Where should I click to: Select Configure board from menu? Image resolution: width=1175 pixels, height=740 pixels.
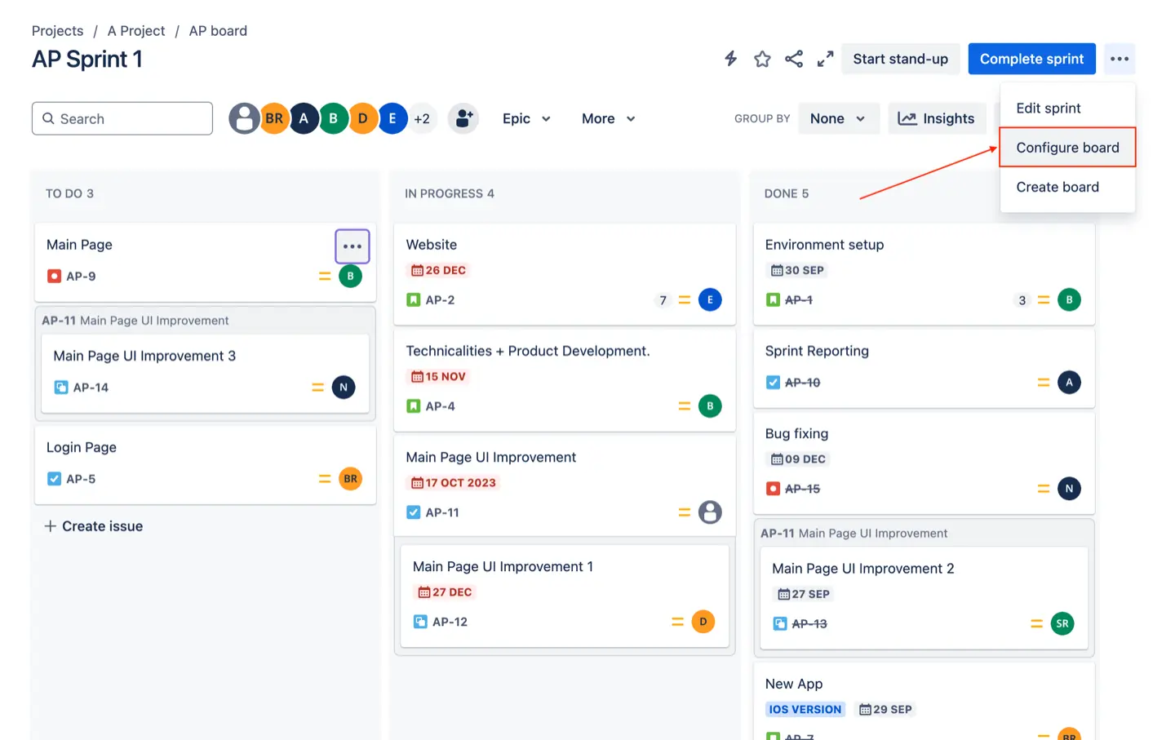coord(1067,148)
